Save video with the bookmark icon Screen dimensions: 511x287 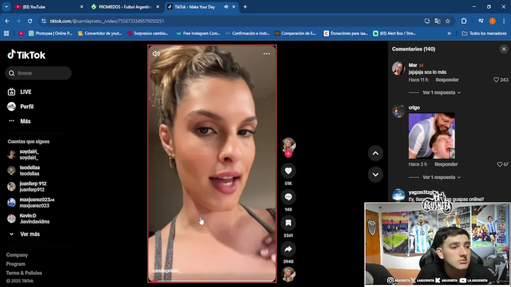[x=288, y=223]
